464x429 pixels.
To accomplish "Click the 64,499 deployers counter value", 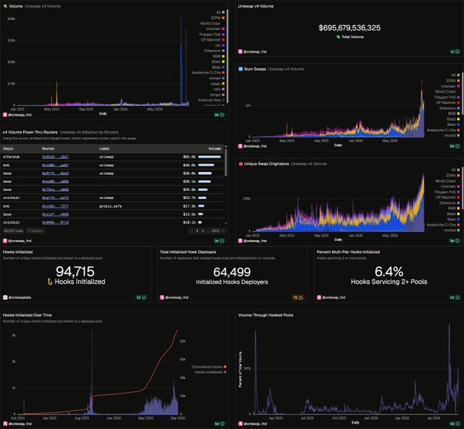I will (x=232, y=272).
